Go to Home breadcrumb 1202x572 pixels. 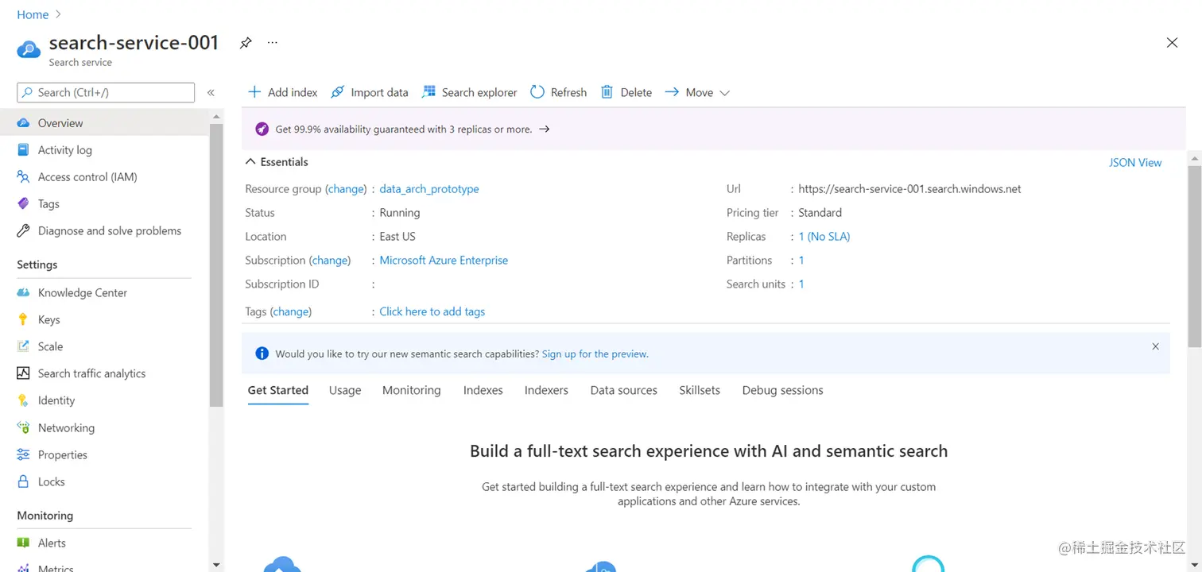(x=33, y=14)
